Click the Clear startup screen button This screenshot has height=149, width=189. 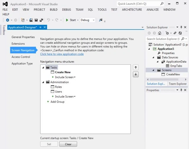click(x=68, y=144)
